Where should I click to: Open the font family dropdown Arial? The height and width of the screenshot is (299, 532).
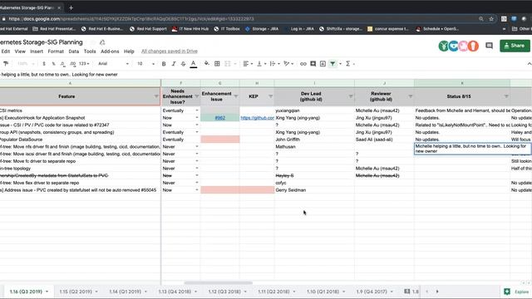click(113, 64)
